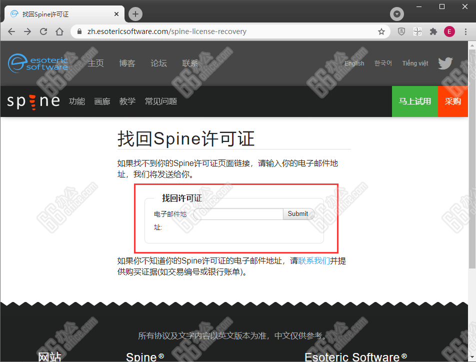Minimize the browser window

coord(419,6)
